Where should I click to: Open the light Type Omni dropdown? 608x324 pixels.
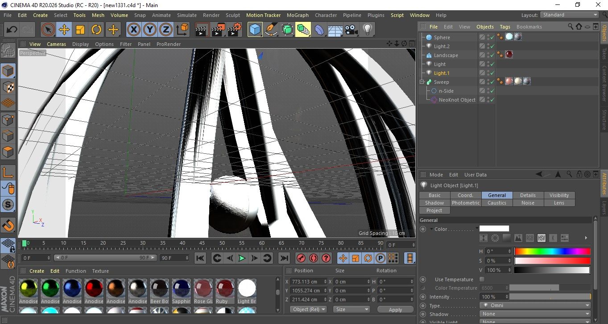[x=535, y=306]
